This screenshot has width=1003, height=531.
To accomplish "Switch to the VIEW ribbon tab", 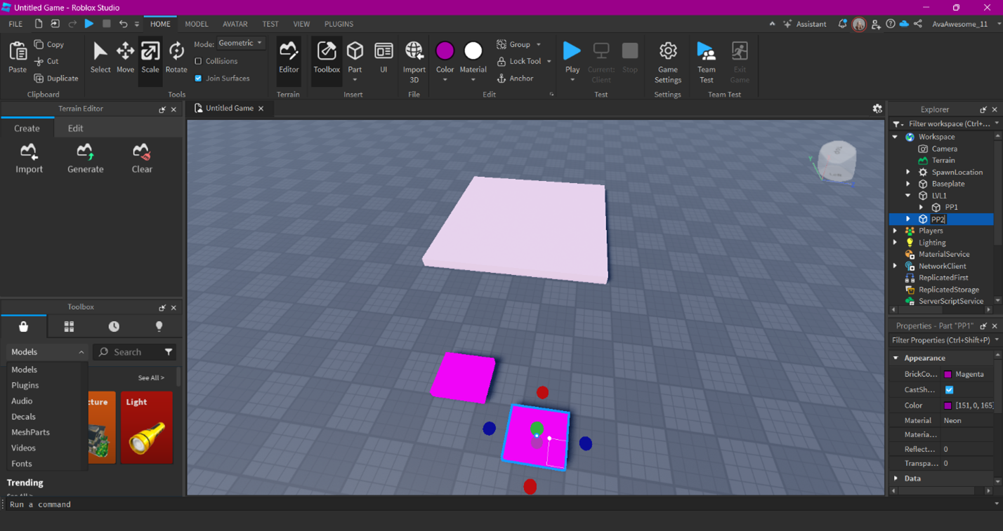I will (x=301, y=24).
